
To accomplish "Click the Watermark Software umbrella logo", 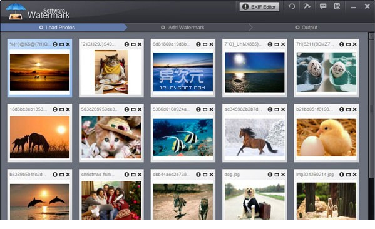I will pyautogui.click(x=16, y=11).
